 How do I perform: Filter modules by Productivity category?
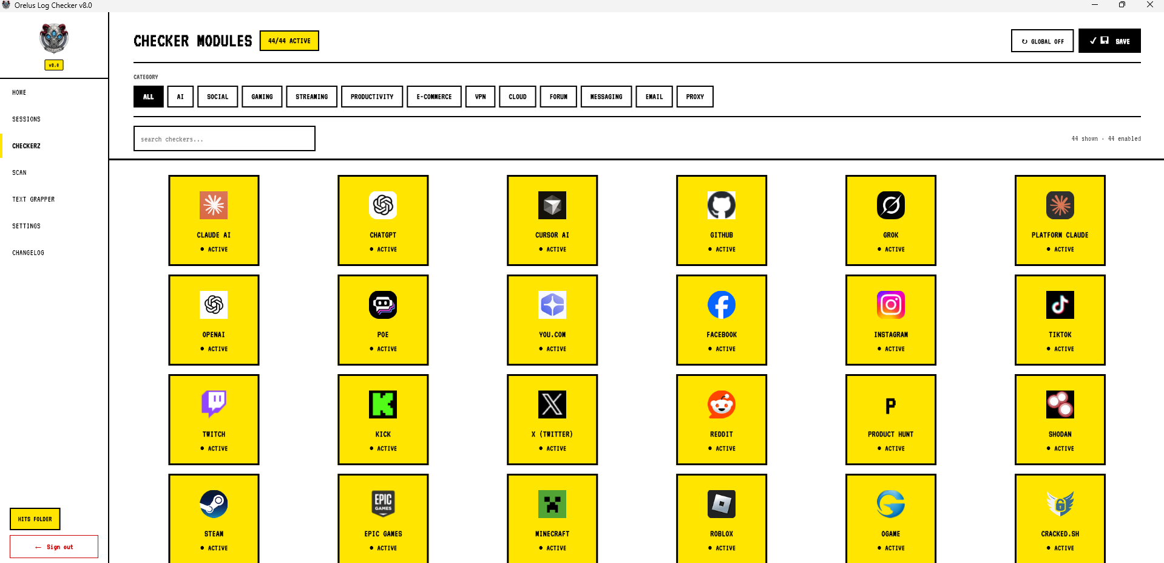coord(372,97)
